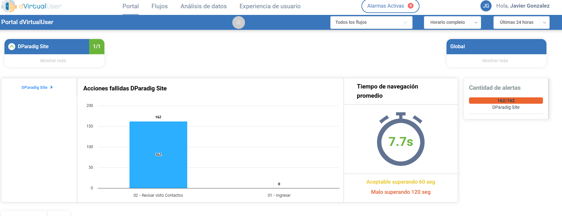Select DParadig Site in the left panel
This screenshot has width=562, height=216.
(35, 88)
